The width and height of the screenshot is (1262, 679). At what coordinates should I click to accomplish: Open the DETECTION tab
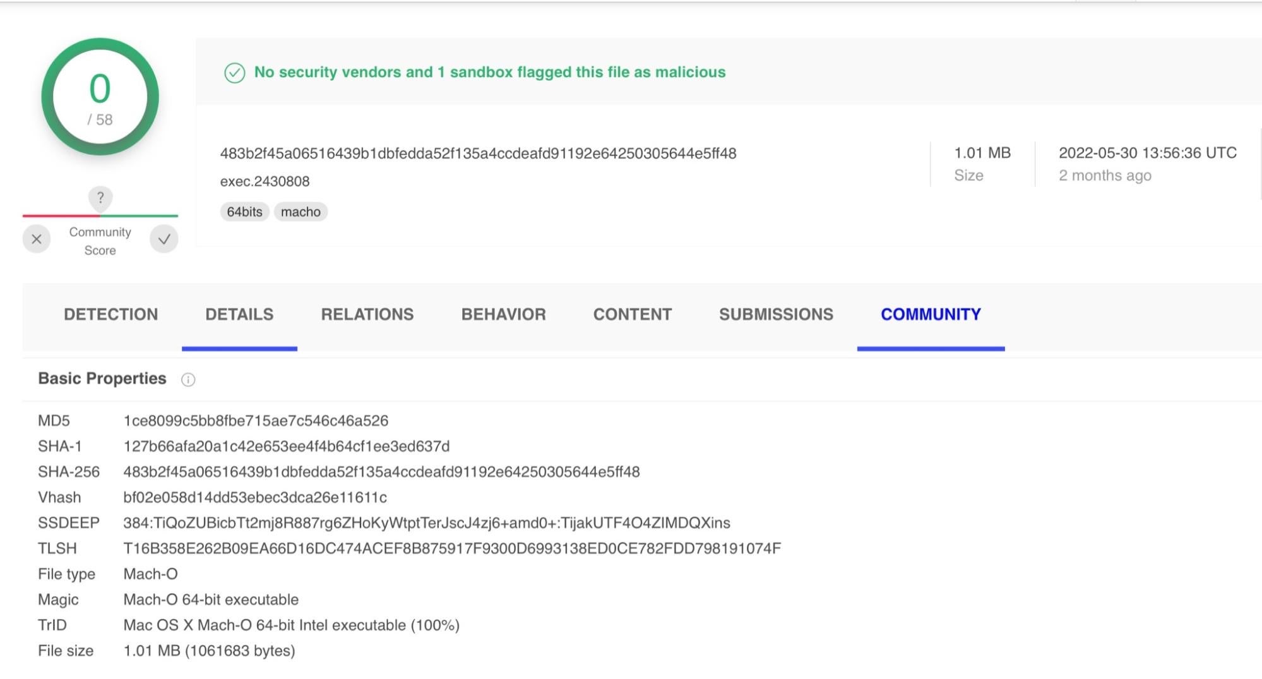tap(111, 315)
